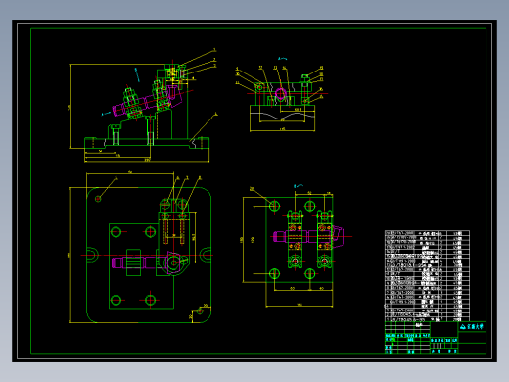Image resolution: width=509 pixels, height=382 pixels.
Task: Select the rounded-corner base plate outline in plan view
Action: click(149, 255)
